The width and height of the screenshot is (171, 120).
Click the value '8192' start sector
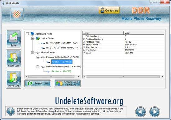click(x=127, y=47)
